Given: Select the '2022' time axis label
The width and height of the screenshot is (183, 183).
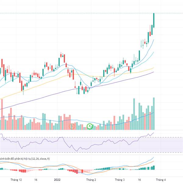Looking at the screenshot, I should 57,180.
